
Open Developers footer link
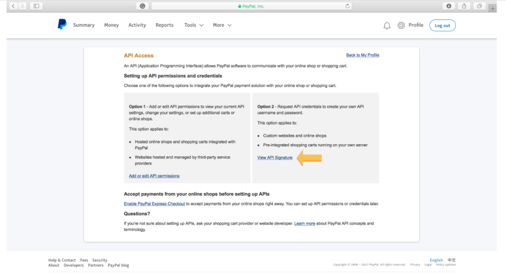coord(73,265)
